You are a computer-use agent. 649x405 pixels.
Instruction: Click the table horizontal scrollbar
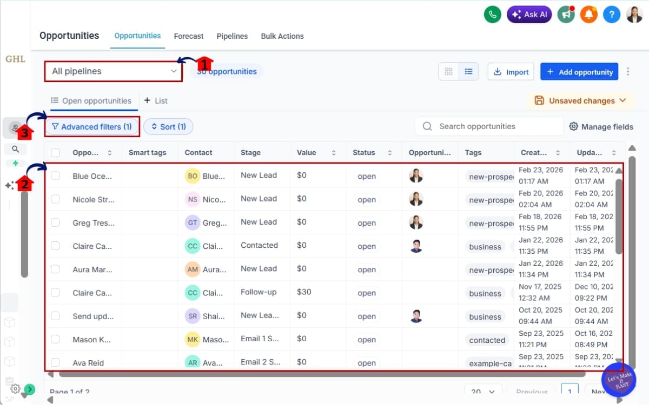pyautogui.click(x=322, y=374)
